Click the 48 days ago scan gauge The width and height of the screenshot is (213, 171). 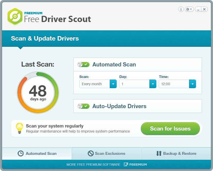pos(38,93)
